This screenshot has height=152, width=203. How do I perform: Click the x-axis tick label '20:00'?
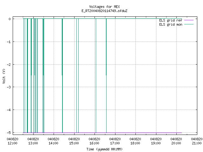point(176,143)
